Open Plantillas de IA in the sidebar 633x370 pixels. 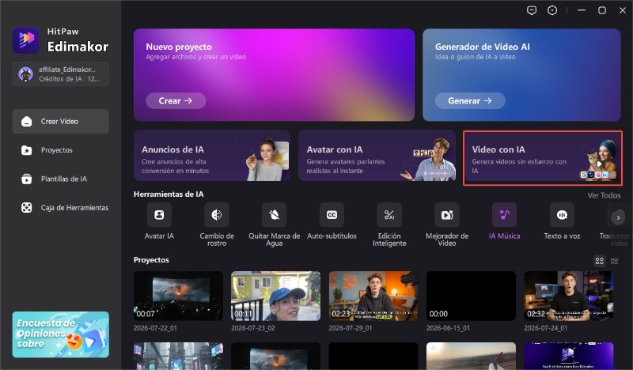click(x=61, y=179)
